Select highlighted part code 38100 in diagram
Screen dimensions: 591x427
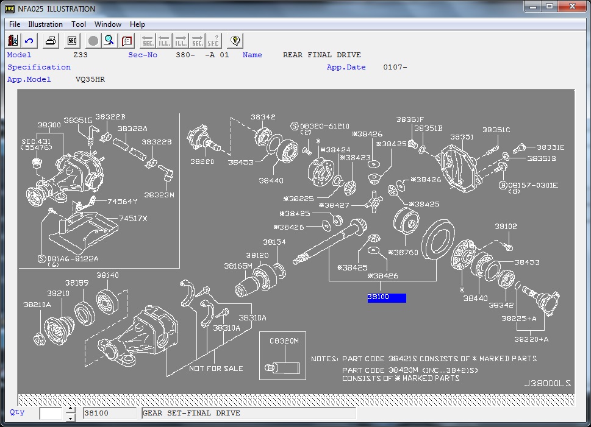pos(386,298)
